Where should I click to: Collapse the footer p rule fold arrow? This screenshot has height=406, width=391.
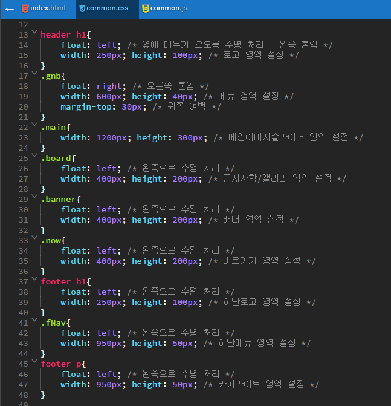(34, 361)
